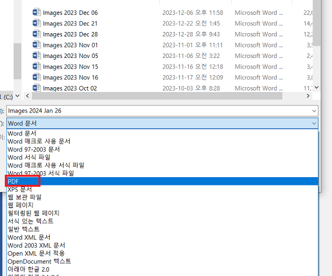This screenshot has width=332, height=276.
Task: Select 아래아 한글 2.0 file type
Action: click(162, 269)
